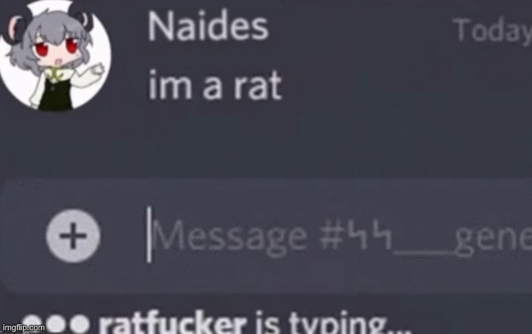The height and width of the screenshot is (334, 532).
Task: Click the gray hair on the avatar
Action: (x=48, y=29)
